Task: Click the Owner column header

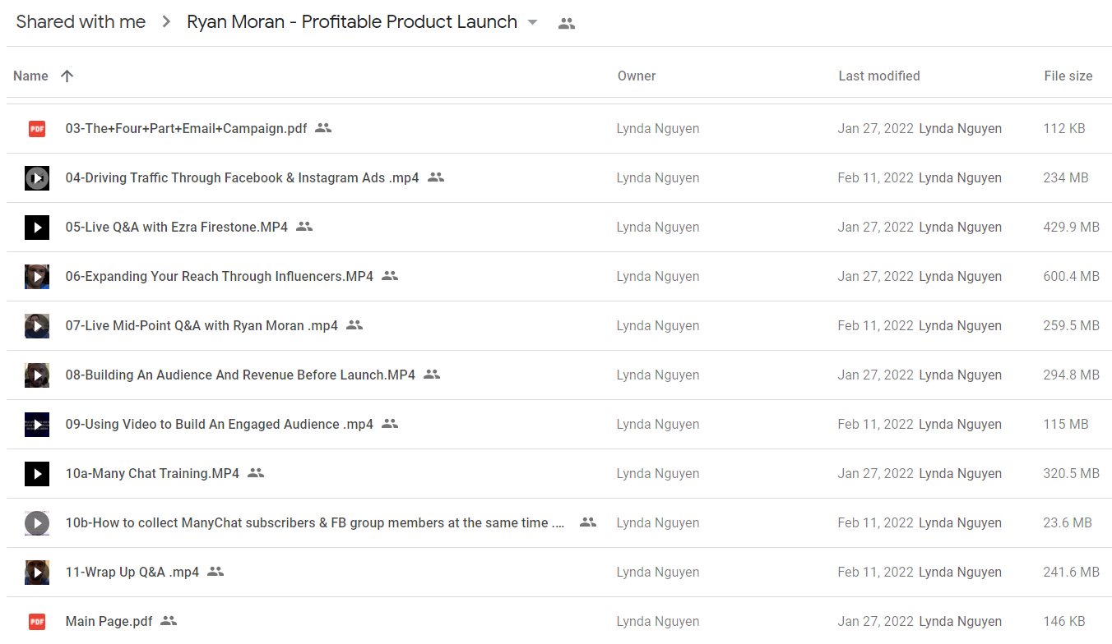Action: pos(637,76)
